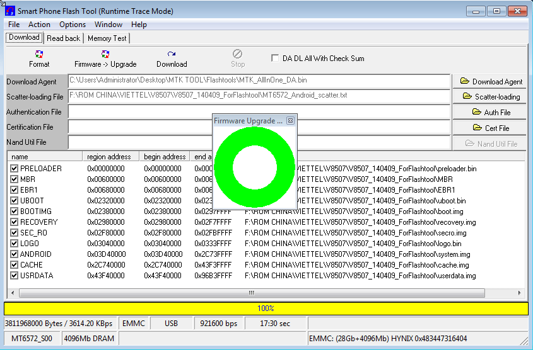Screen dimensions: 533x350
Task: Start Firmware -> Upgrade from toolbar
Action: point(105,59)
